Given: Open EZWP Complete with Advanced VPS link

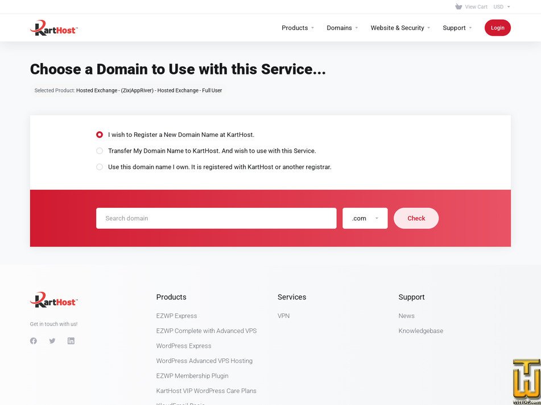Looking at the screenshot, I should [207, 331].
